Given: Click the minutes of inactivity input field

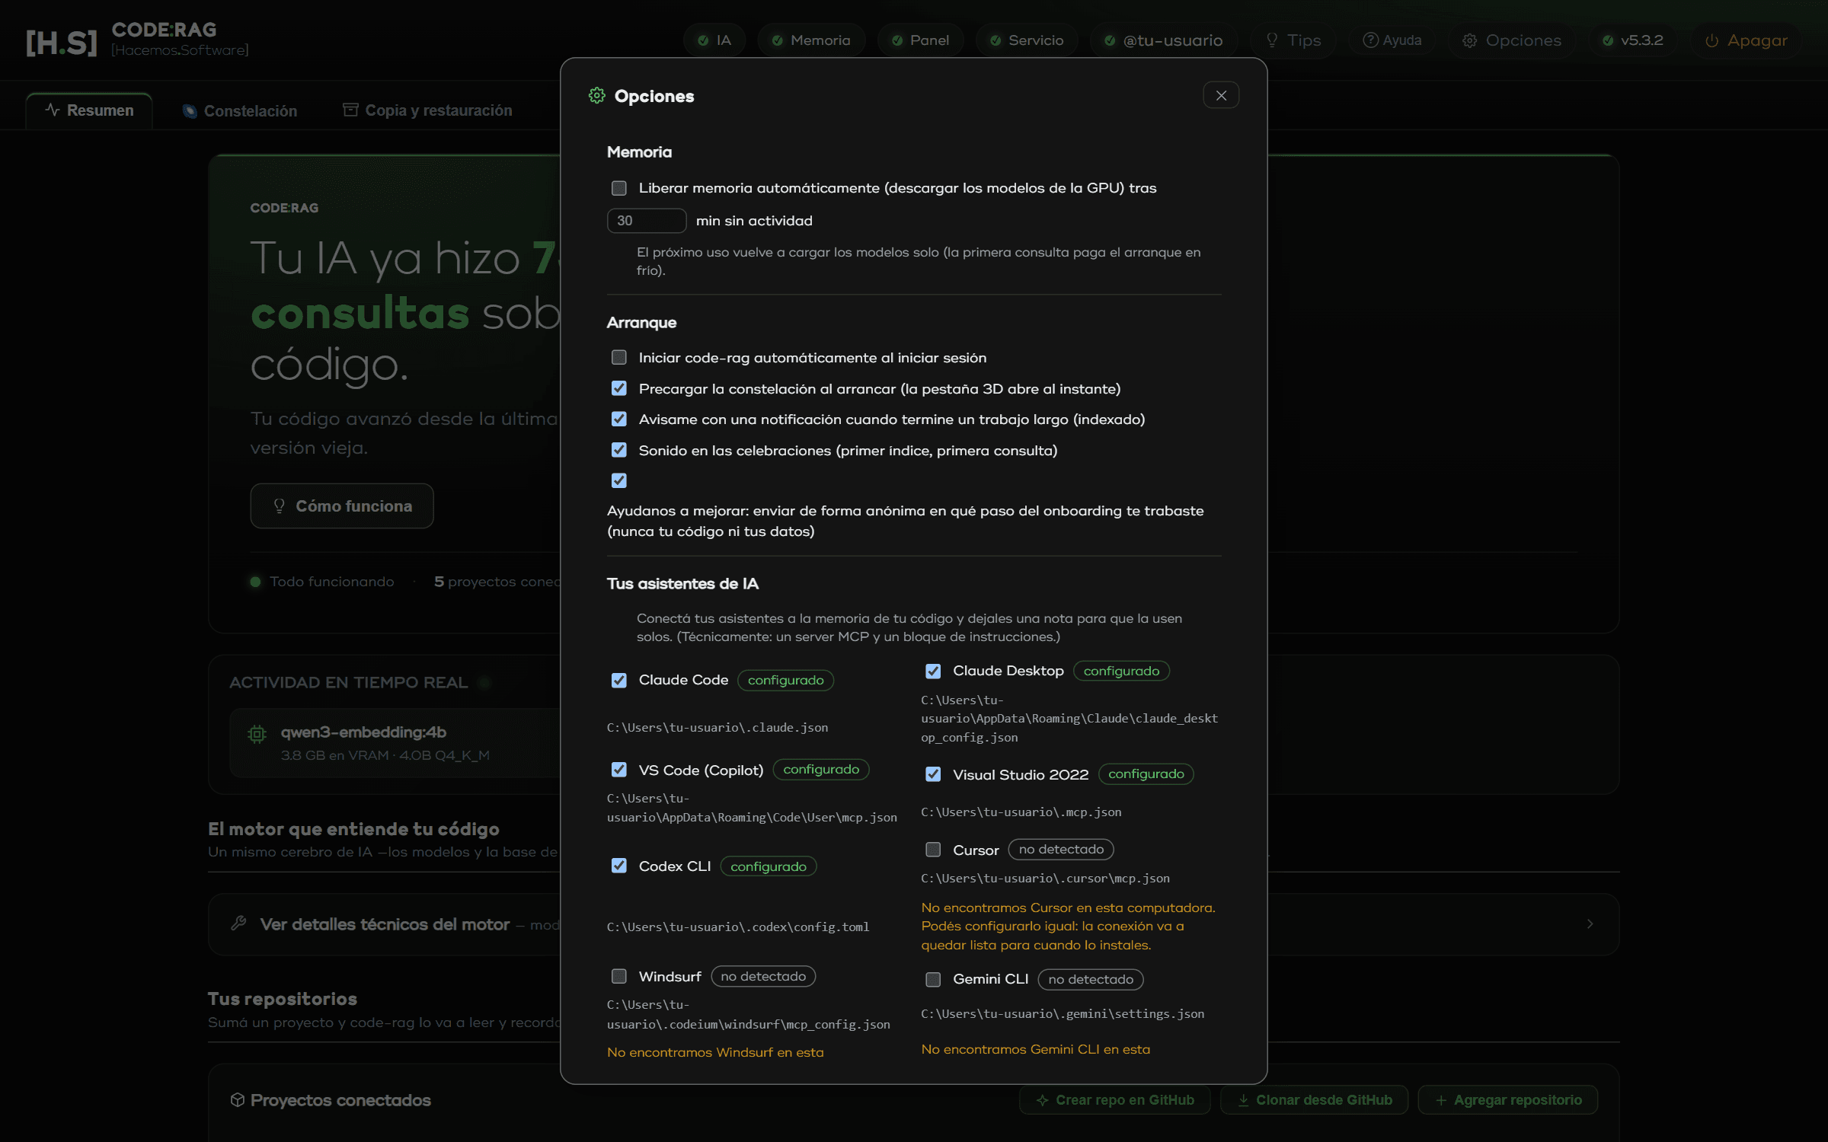Looking at the screenshot, I should click(x=647, y=221).
